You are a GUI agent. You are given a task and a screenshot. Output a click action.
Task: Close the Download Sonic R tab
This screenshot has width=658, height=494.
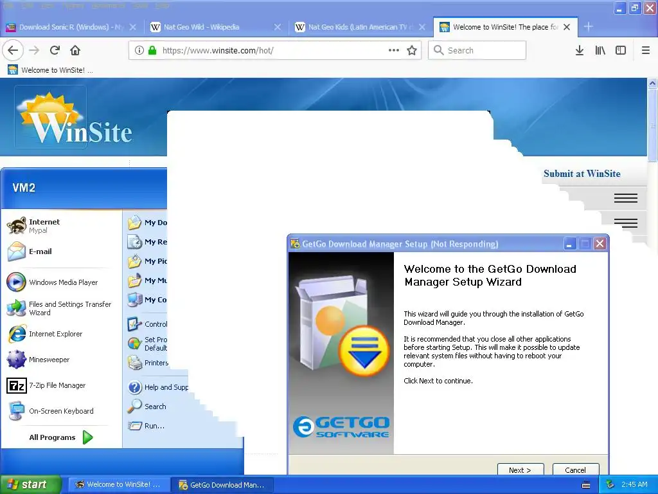coord(132,27)
